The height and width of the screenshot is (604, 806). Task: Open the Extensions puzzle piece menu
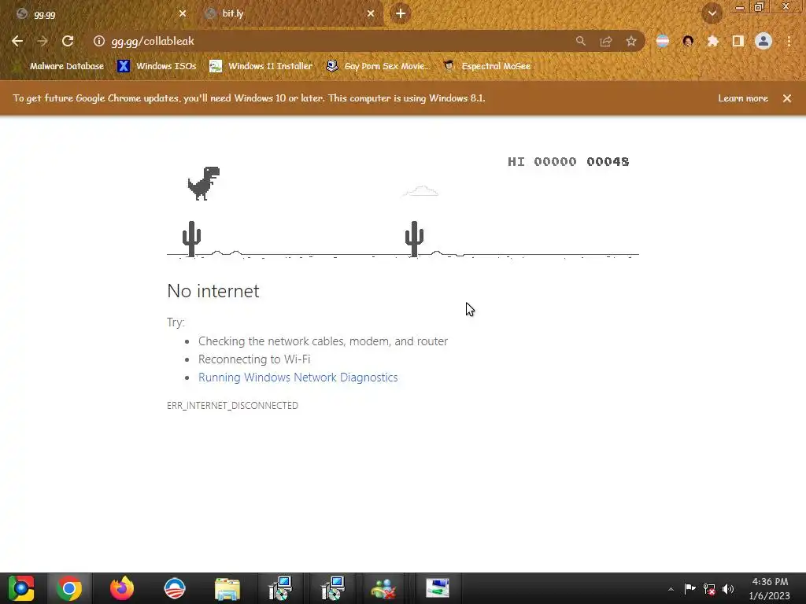(713, 41)
